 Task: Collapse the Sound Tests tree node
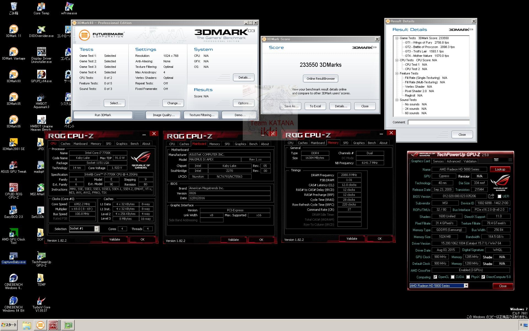(x=397, y=100)
